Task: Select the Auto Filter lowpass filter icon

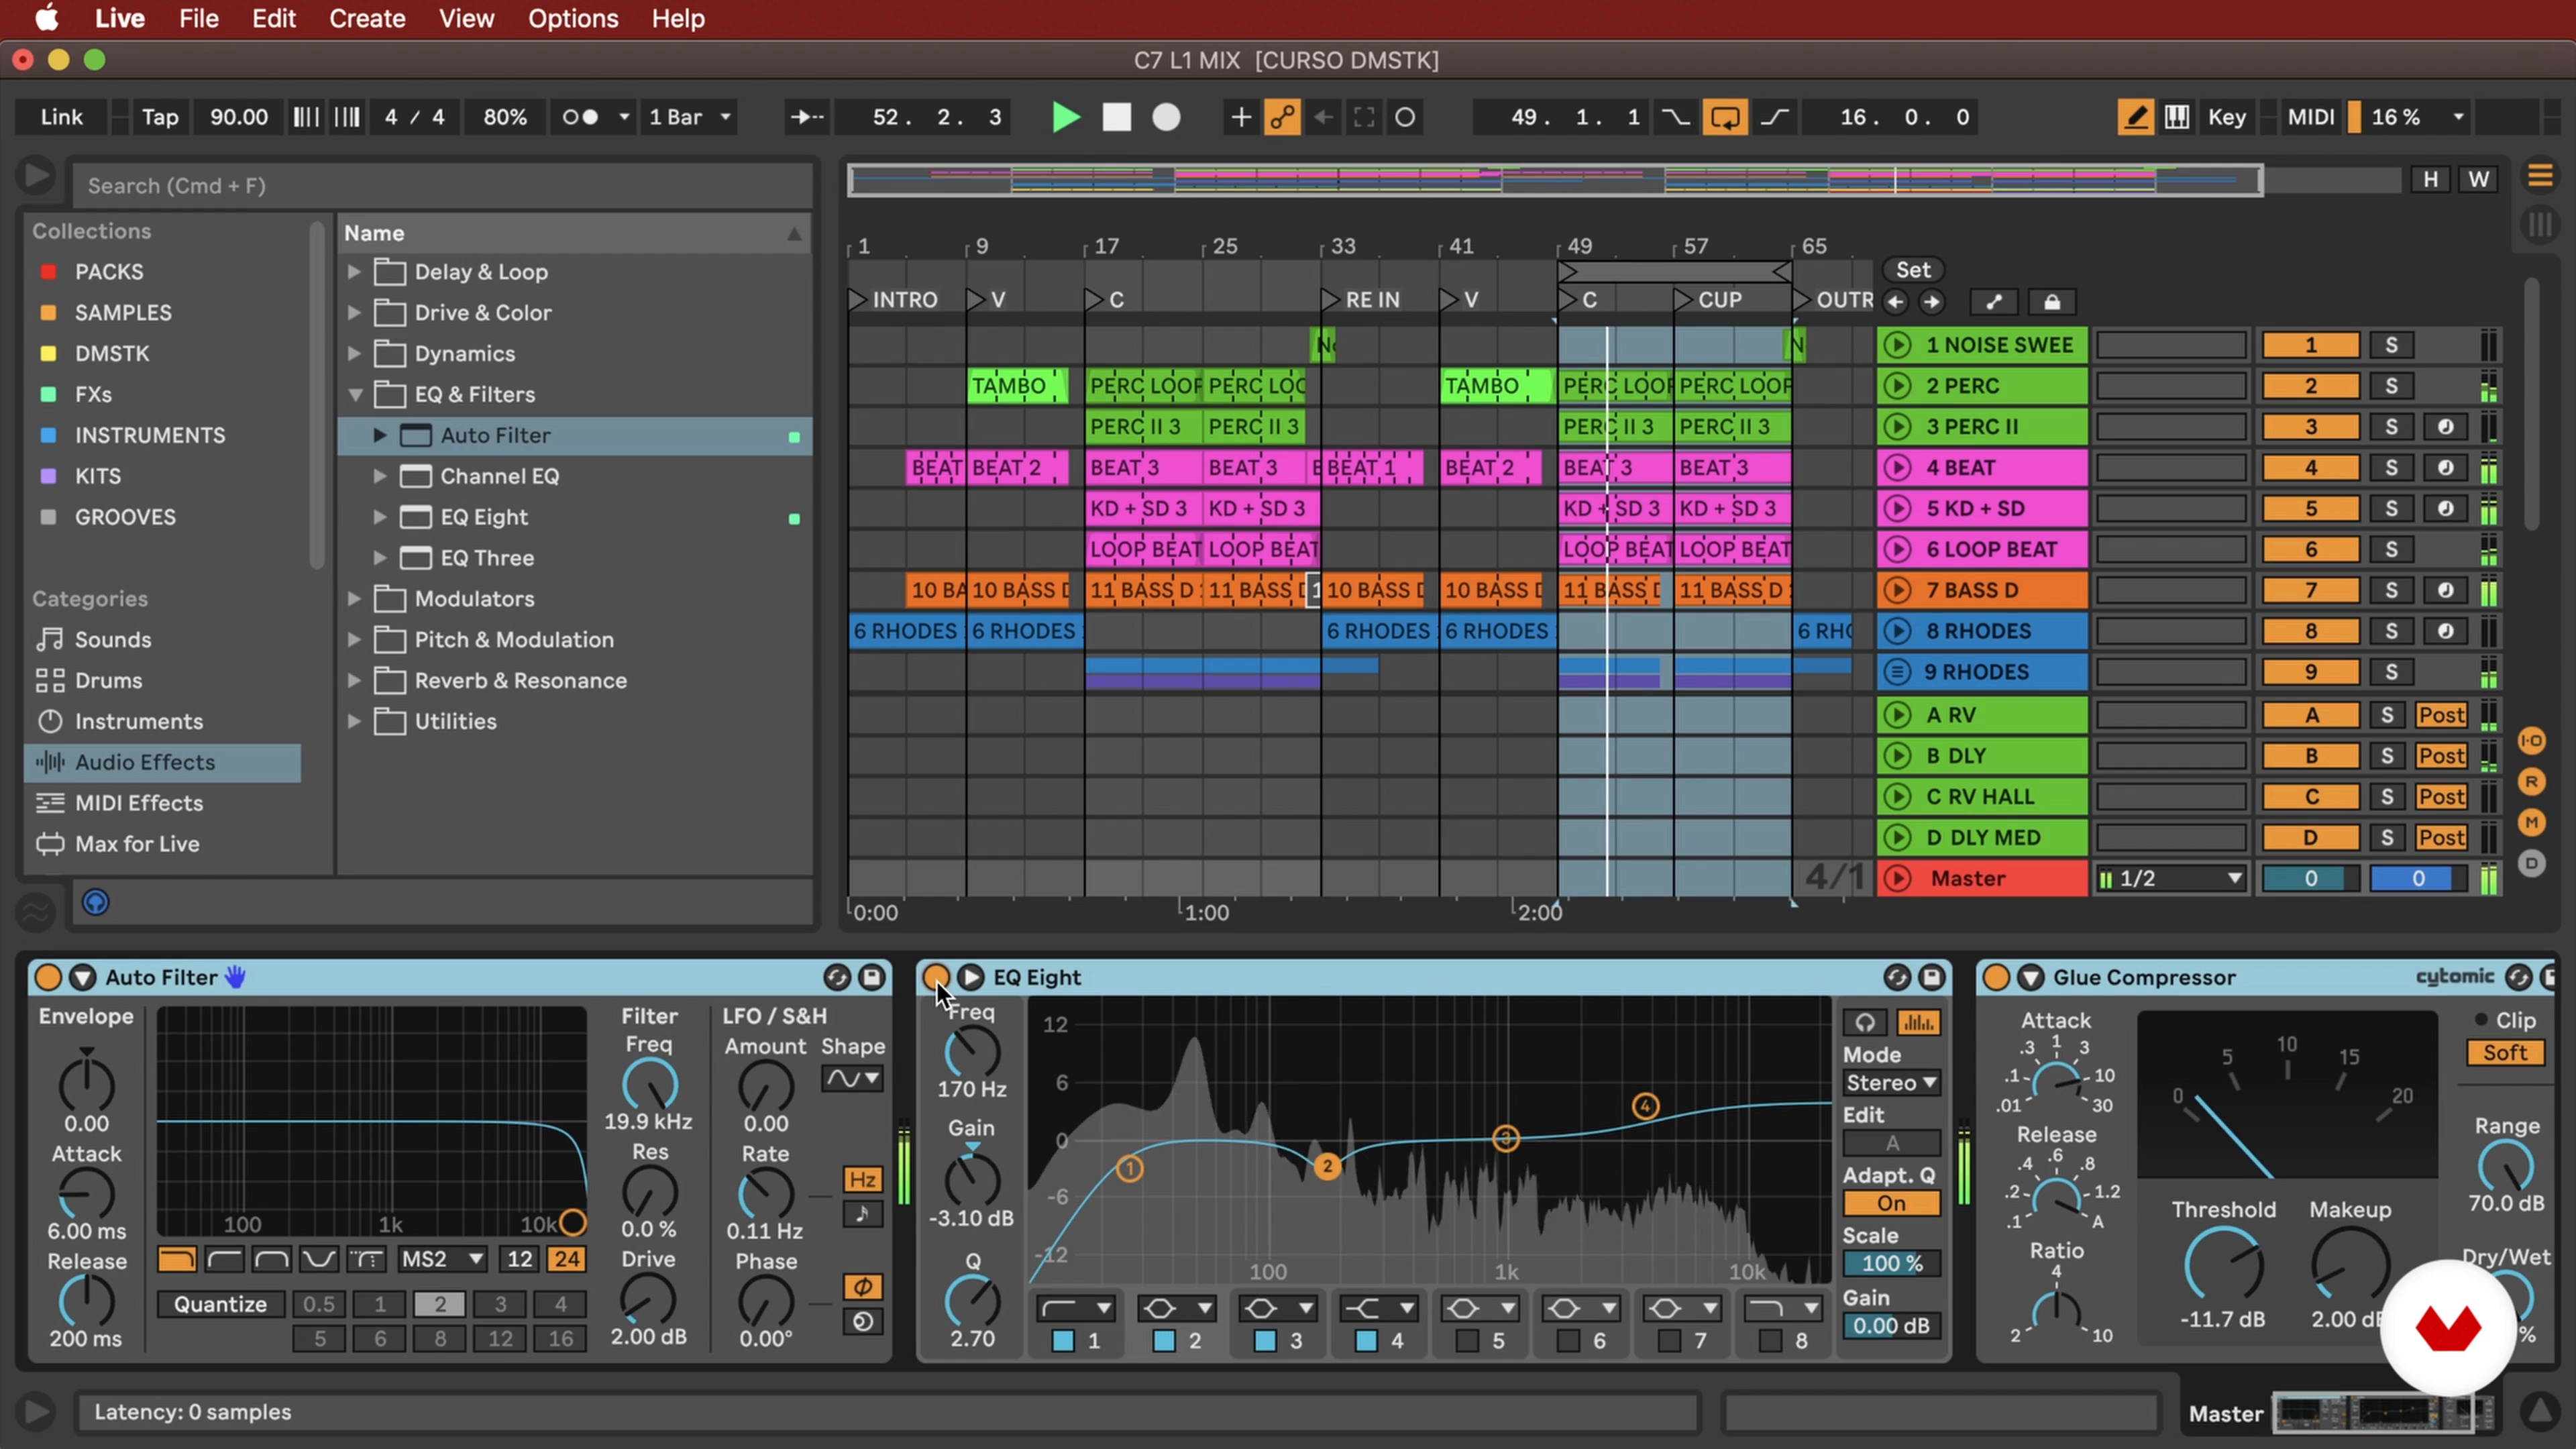Action: 176,1259
